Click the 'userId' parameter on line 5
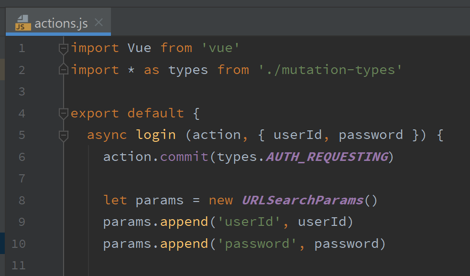The width and height of the screenshot is (470, 276). [298, 135]
